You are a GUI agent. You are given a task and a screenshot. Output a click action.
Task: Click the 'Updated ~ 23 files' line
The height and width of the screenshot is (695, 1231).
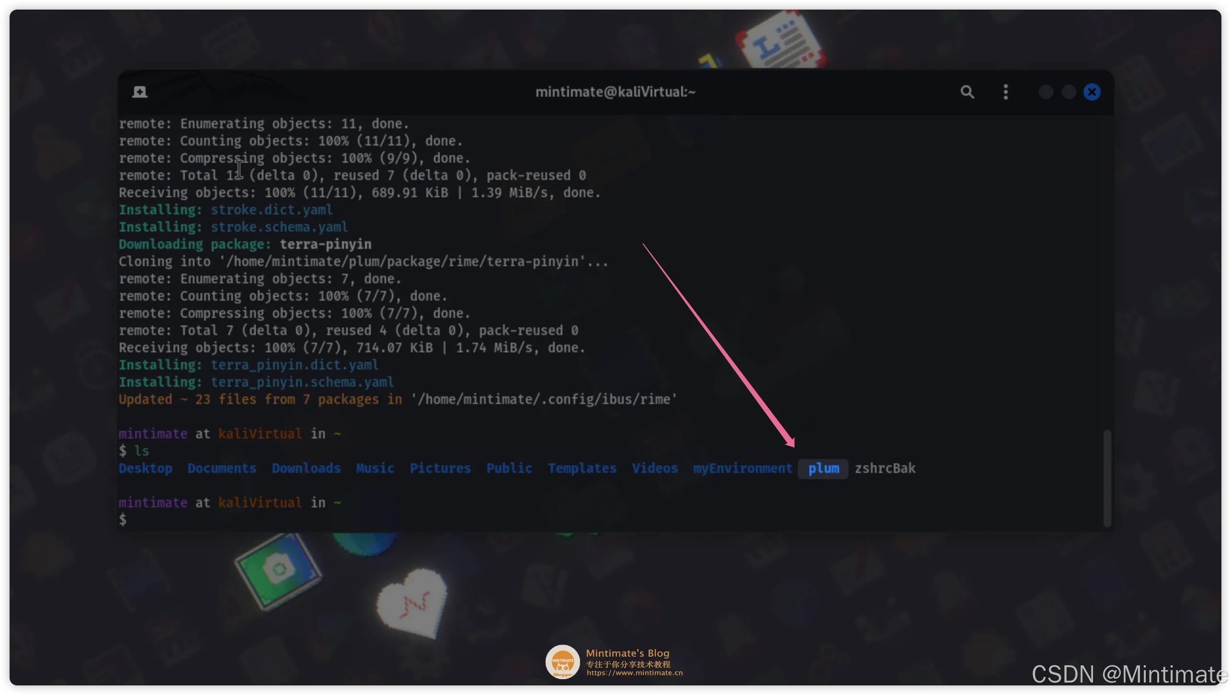398,399
